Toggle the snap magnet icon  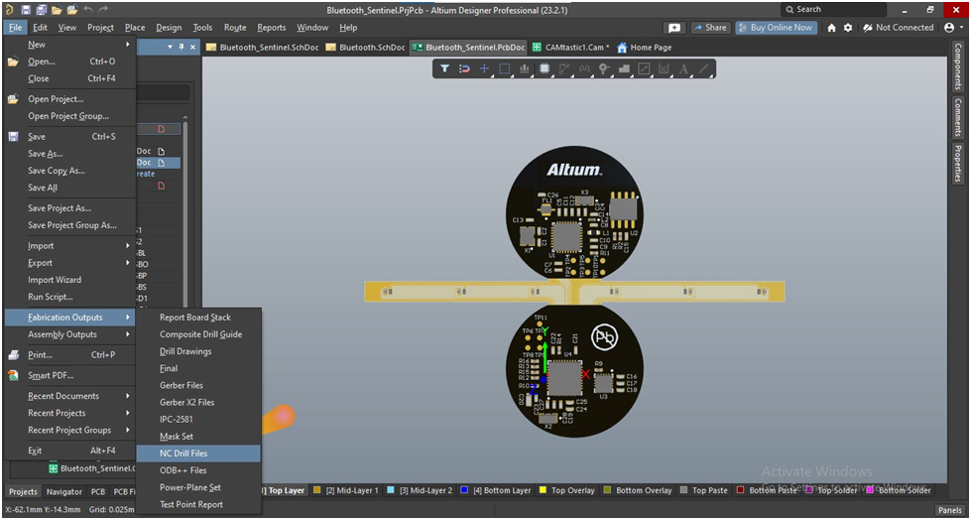[464, 68]
